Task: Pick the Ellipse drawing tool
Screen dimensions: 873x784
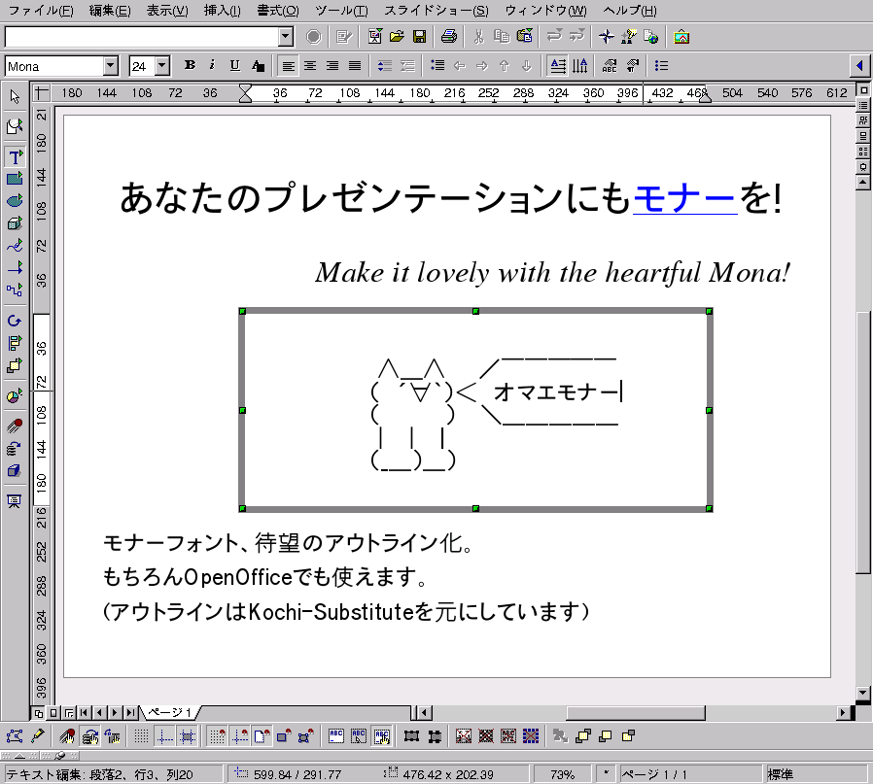Action: tap(15, 200)
